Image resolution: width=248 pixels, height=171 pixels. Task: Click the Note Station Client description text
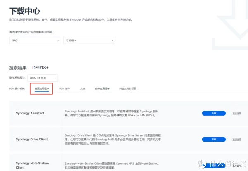pos(112,166)
